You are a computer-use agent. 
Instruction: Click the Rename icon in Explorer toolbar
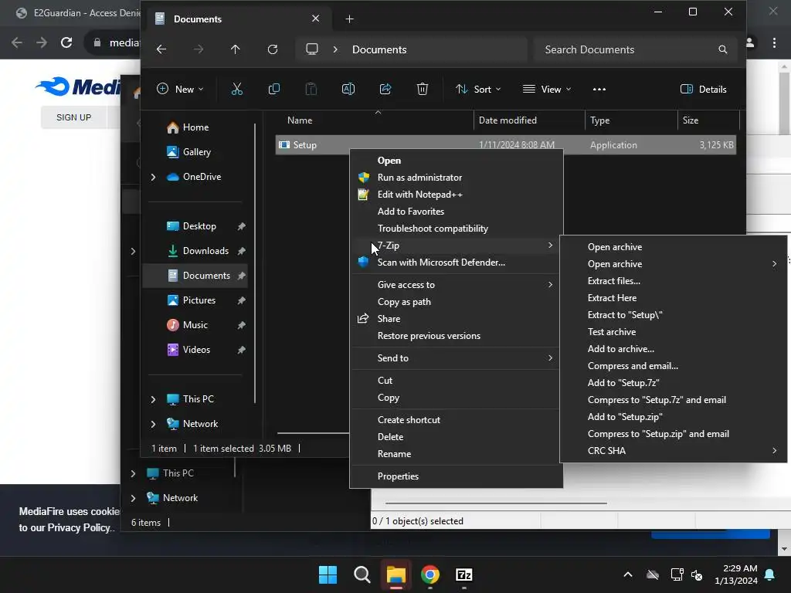348,90
